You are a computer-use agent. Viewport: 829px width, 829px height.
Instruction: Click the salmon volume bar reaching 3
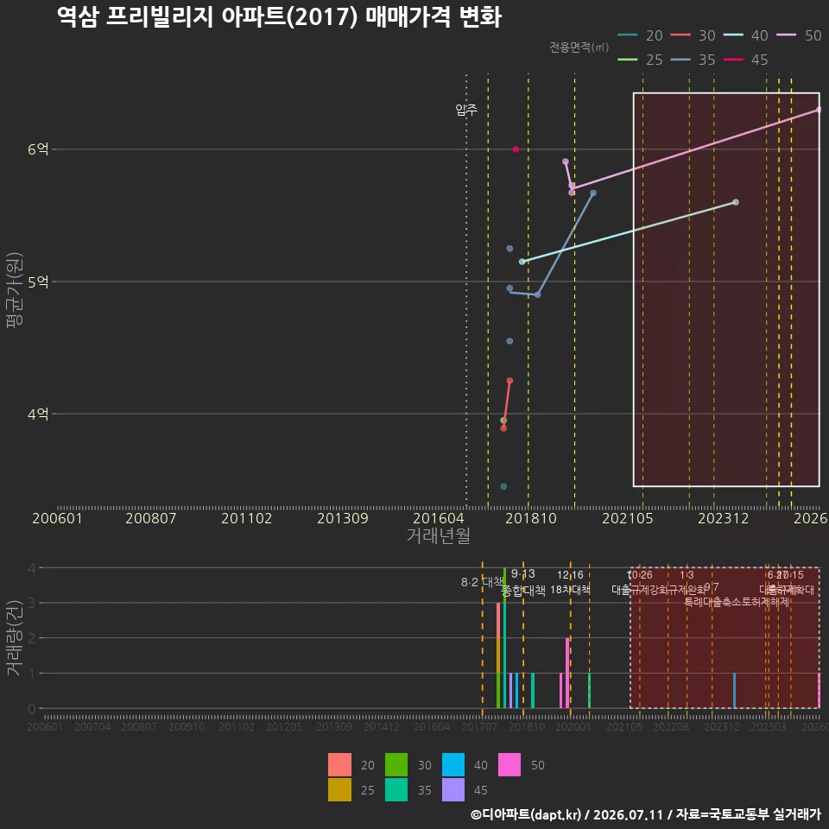click(498, 620)
